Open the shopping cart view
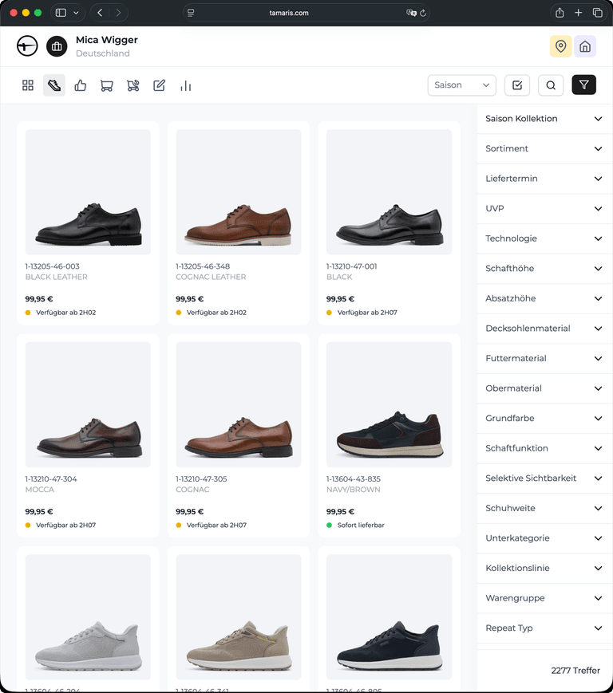The height and width of the screenshot is (693, 613). pyautogui.click(x=106, y=85)
